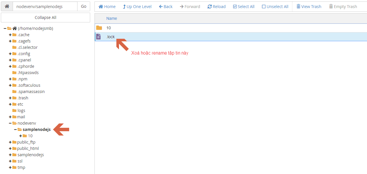367x174 pixels.
Task: Click the Back navigation button
Action: pos(166,7)
